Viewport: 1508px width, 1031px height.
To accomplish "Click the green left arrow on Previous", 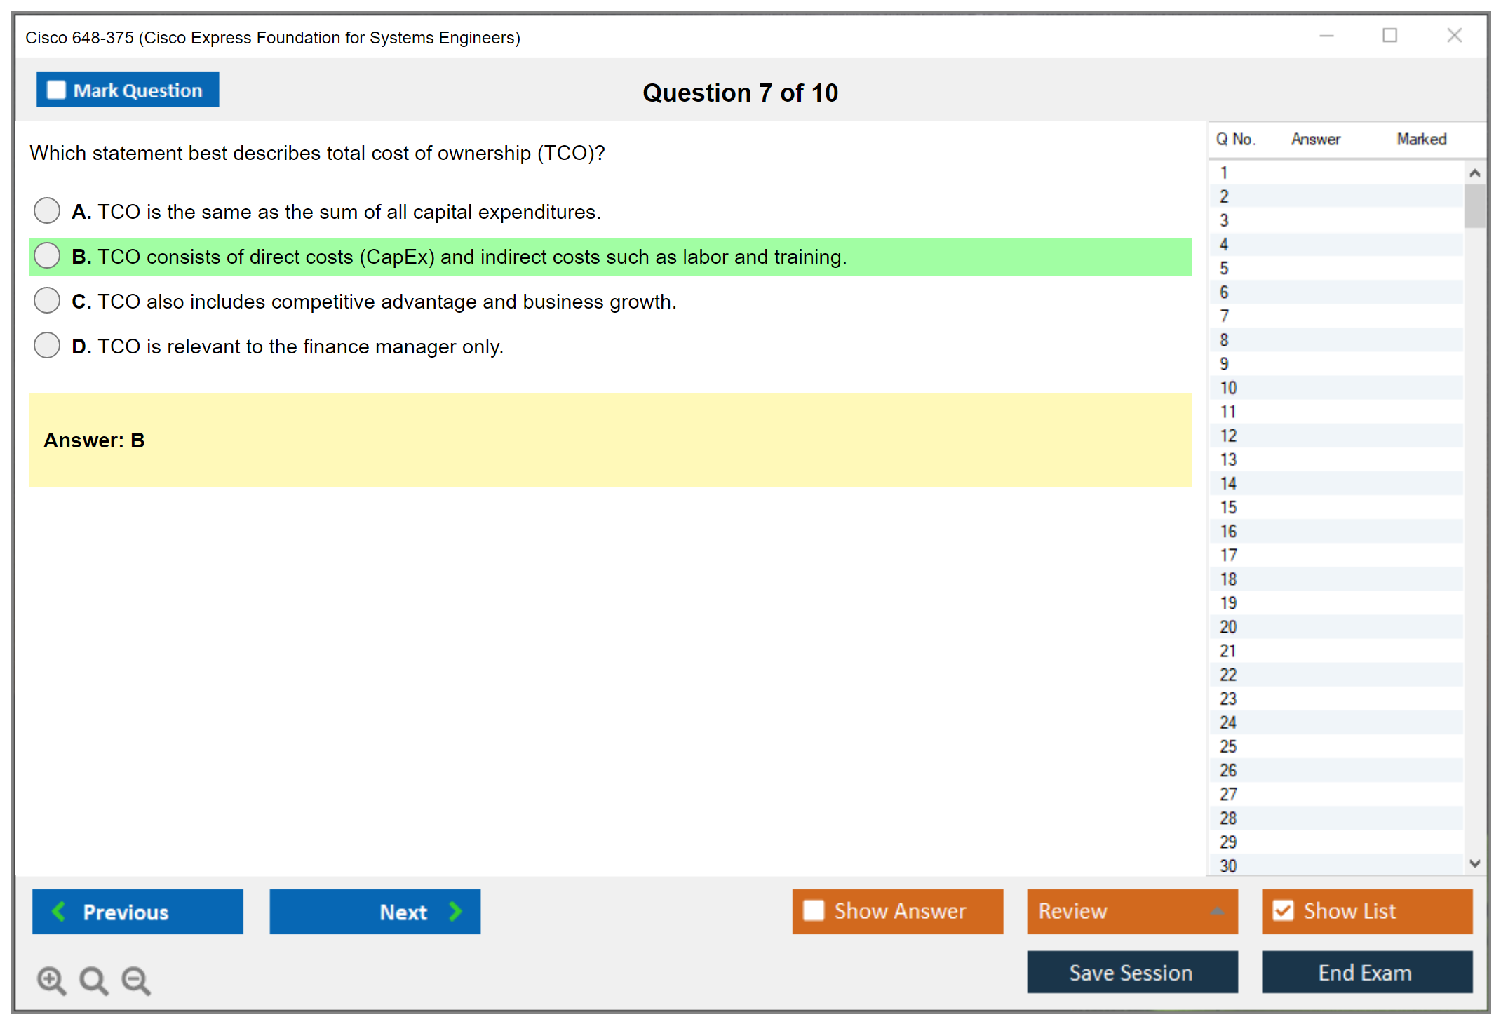I will coord(59,911).
